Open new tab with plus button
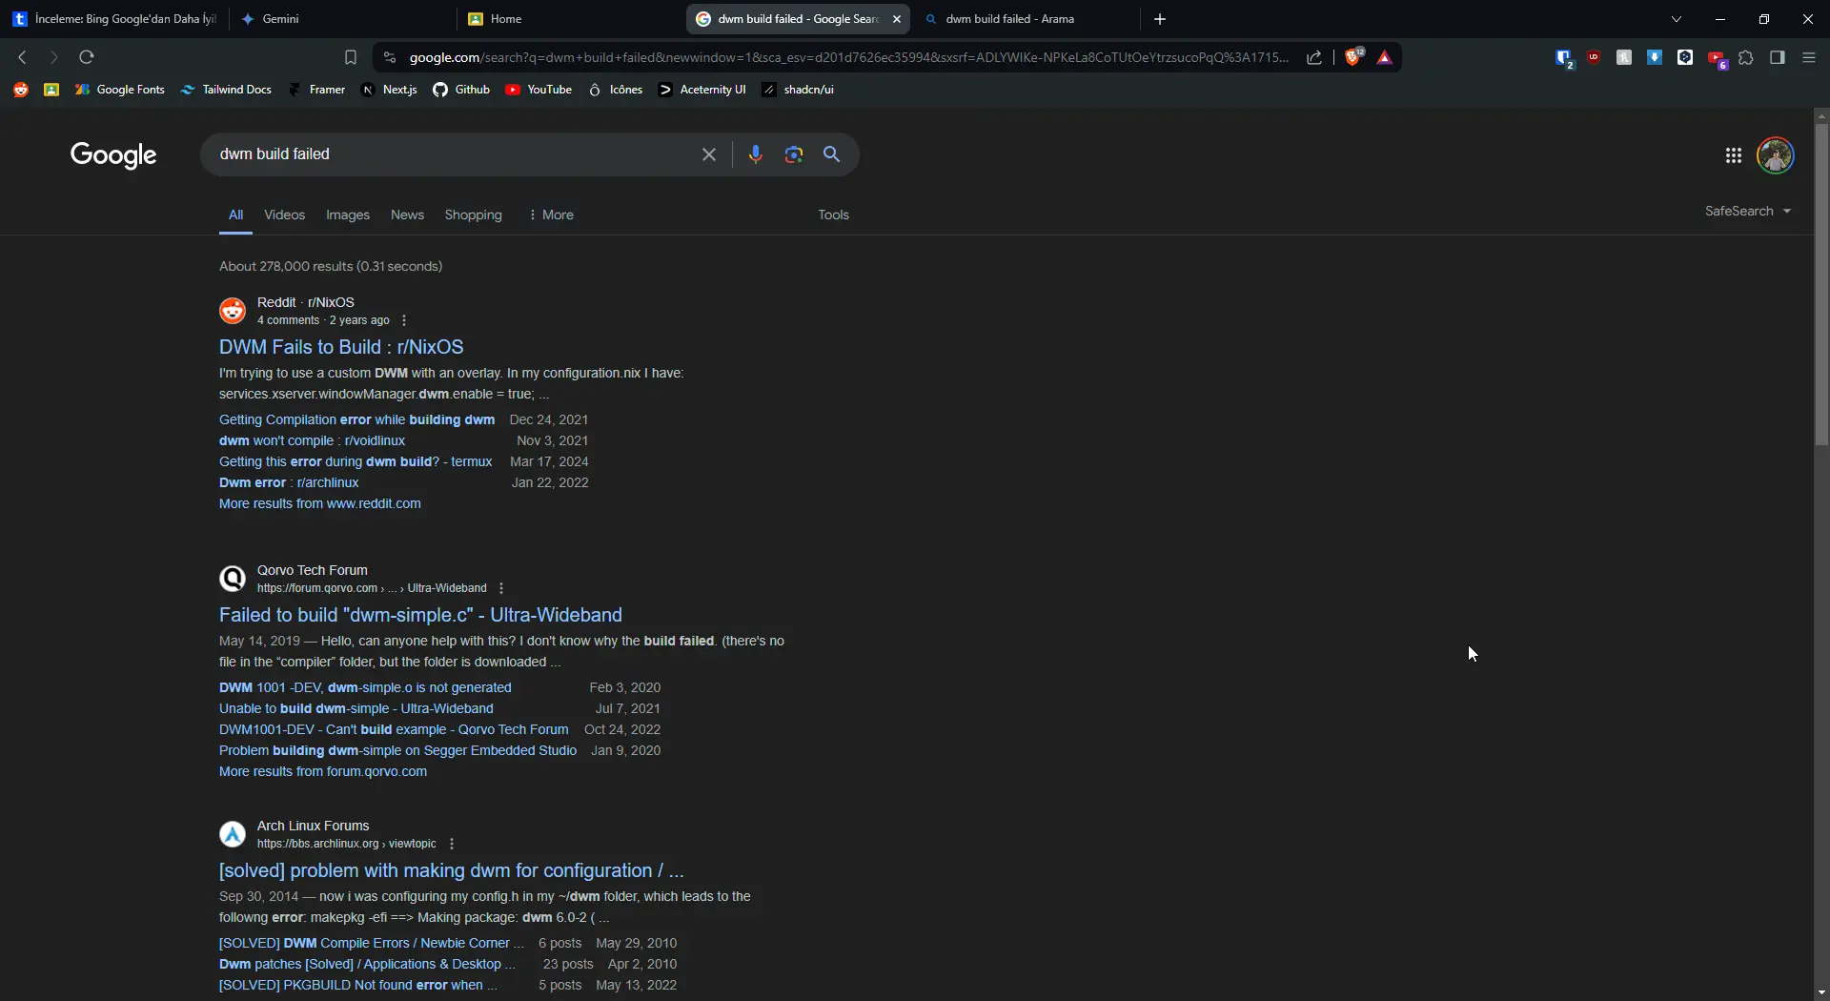Image resolution: width=1830 pixels, height=1001 pixels. (1159, 19)
